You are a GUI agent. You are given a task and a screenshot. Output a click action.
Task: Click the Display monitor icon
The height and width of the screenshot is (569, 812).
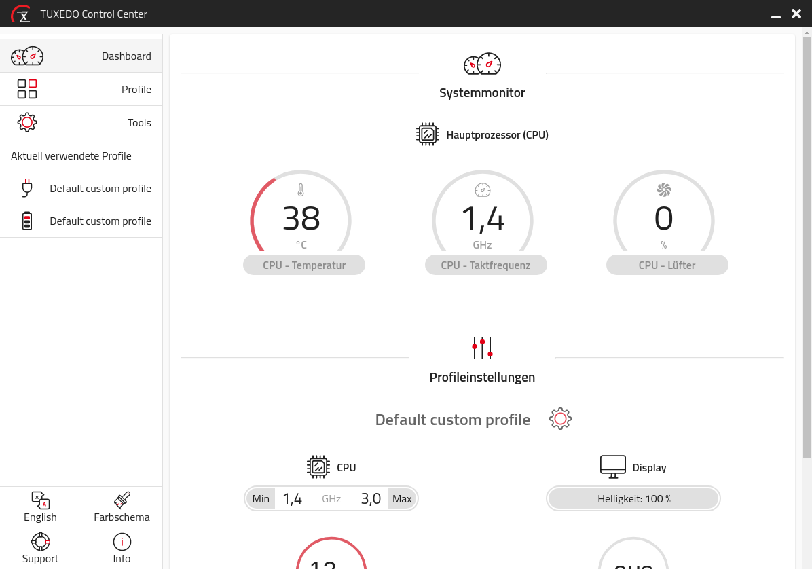(612, 467)
